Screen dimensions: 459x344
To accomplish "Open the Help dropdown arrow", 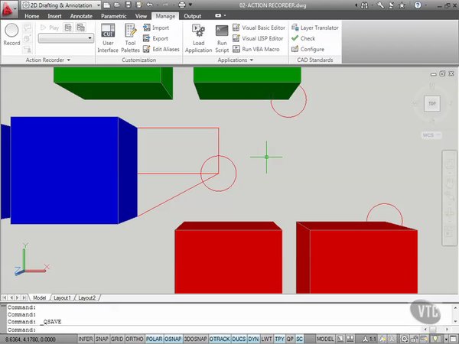I will click(425, 5).
